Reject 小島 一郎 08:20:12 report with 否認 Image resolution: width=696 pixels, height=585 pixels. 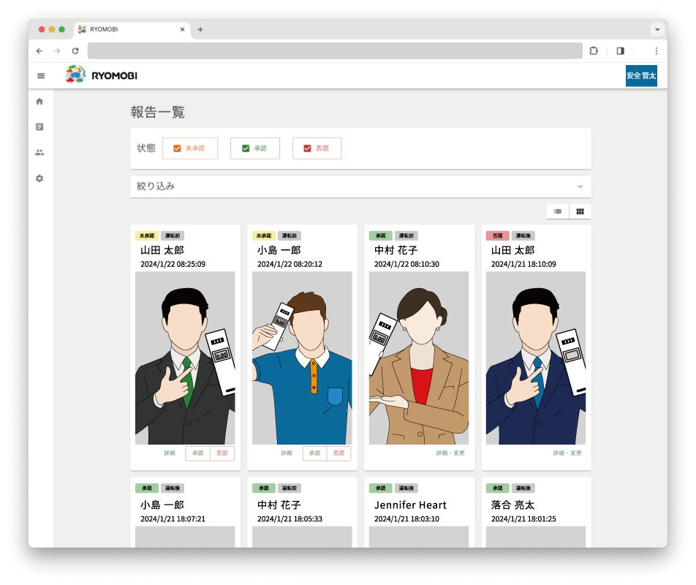(338, 453)
